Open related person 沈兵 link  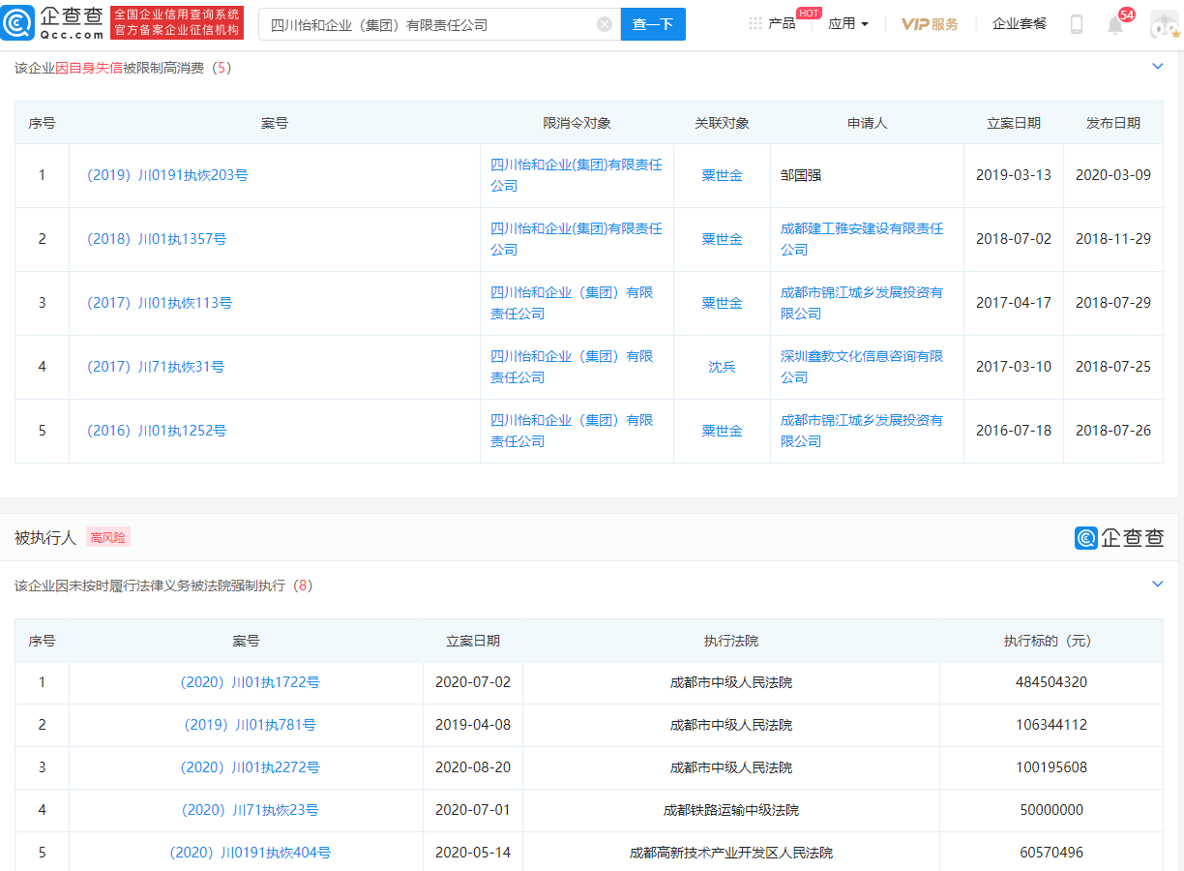coord(722,367)
